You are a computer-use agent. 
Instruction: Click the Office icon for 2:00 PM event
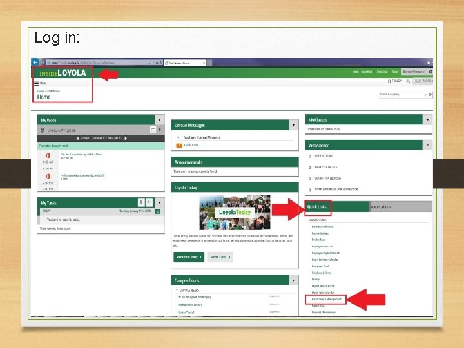[48, 176]
